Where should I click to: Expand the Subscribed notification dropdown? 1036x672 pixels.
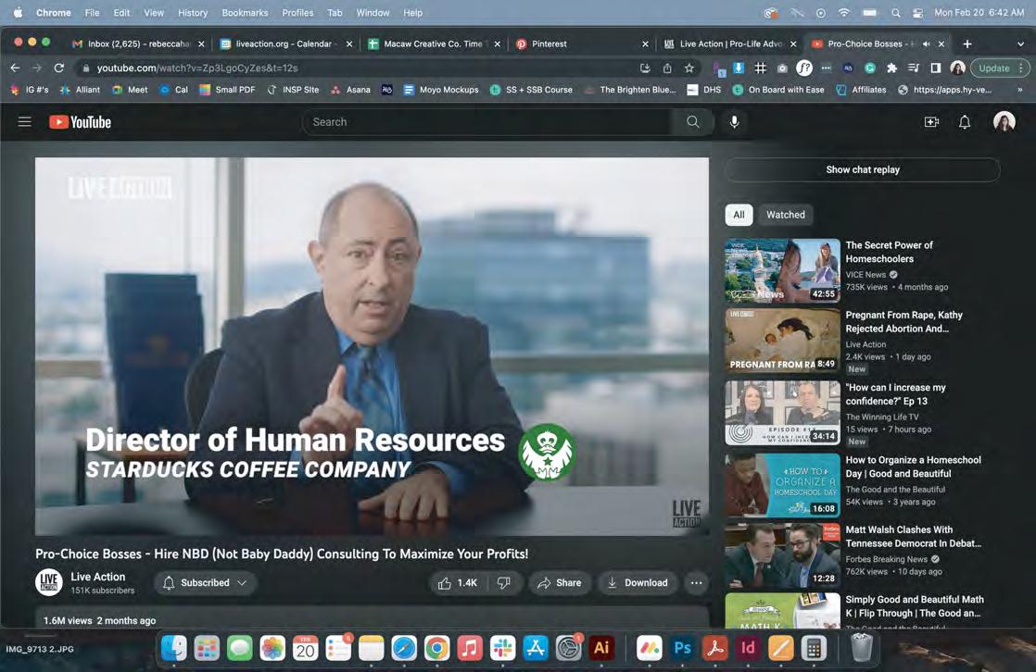click(206, 583)
